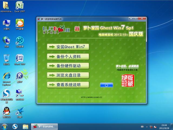The image size is (173, 130).
Task: Minimize the 萝卜家园 installer window
Action: coord(131,18)
